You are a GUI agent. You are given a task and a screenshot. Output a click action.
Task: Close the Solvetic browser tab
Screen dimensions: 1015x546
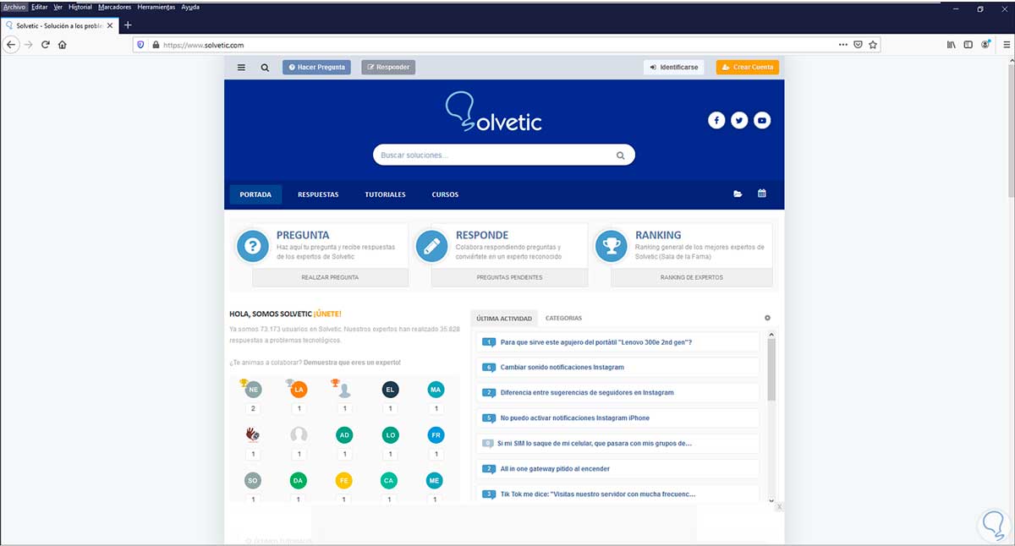tap(110, 25)
